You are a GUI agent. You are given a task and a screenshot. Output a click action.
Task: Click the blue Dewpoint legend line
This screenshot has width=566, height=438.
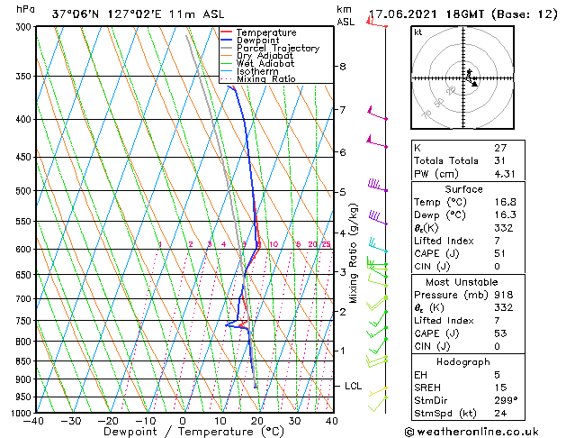226,40
